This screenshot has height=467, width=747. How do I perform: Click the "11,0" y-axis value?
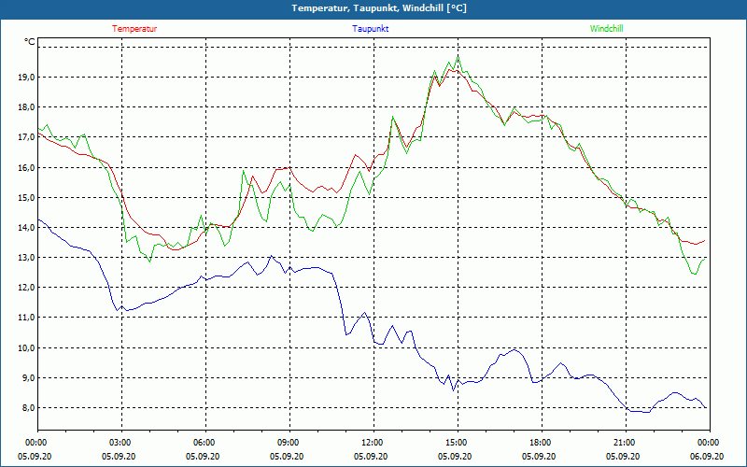pyautogui.click(x=27, y=318)
